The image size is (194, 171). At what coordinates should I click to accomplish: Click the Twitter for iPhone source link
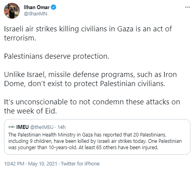pyautogui.click(x=80, y=164)
